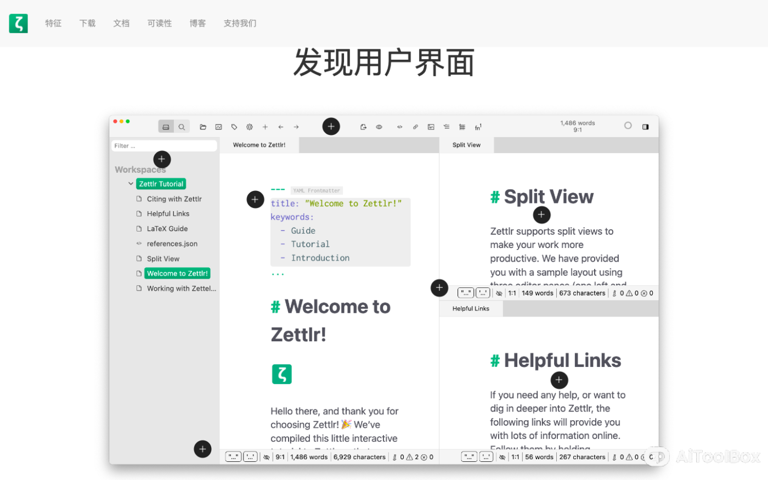
Task: Switch to the Split View tab
Action: [466, 145]
